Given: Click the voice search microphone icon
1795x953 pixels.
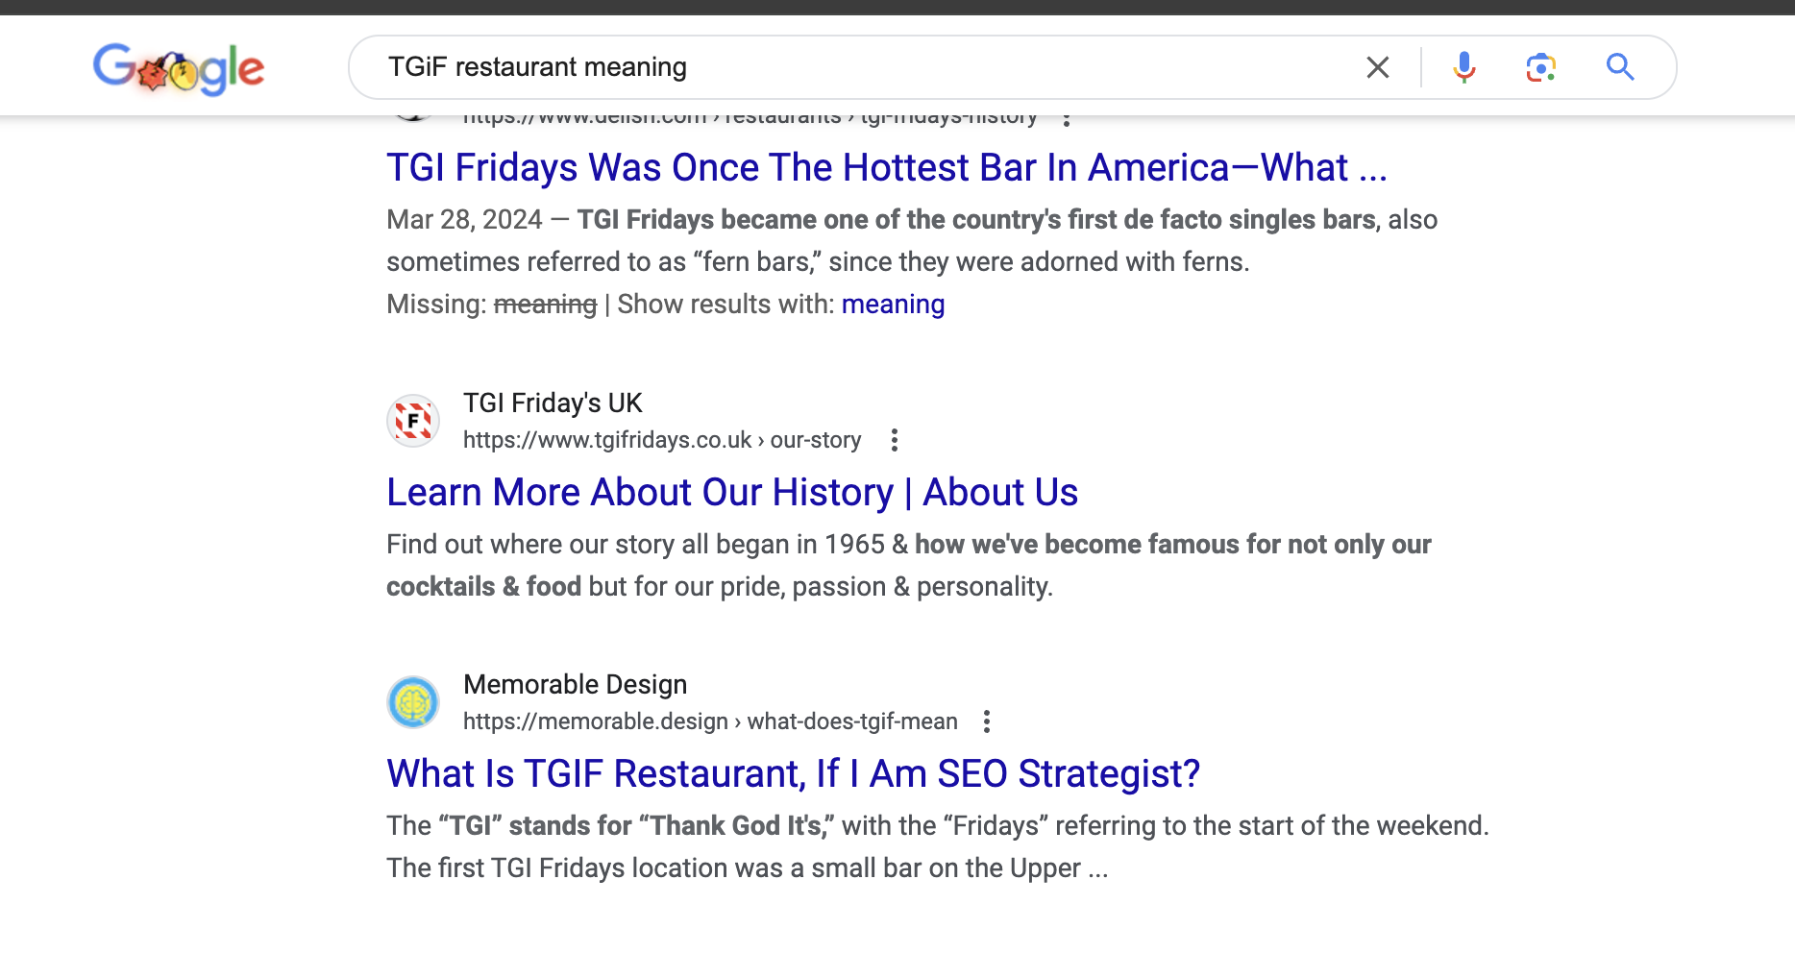Looking at the screenshot, I should pos(1463,67).
